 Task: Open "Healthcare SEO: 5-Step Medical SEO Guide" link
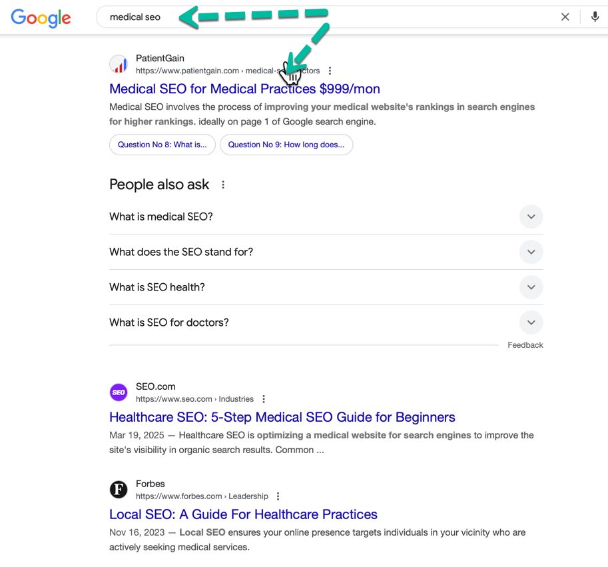point(282,417)
